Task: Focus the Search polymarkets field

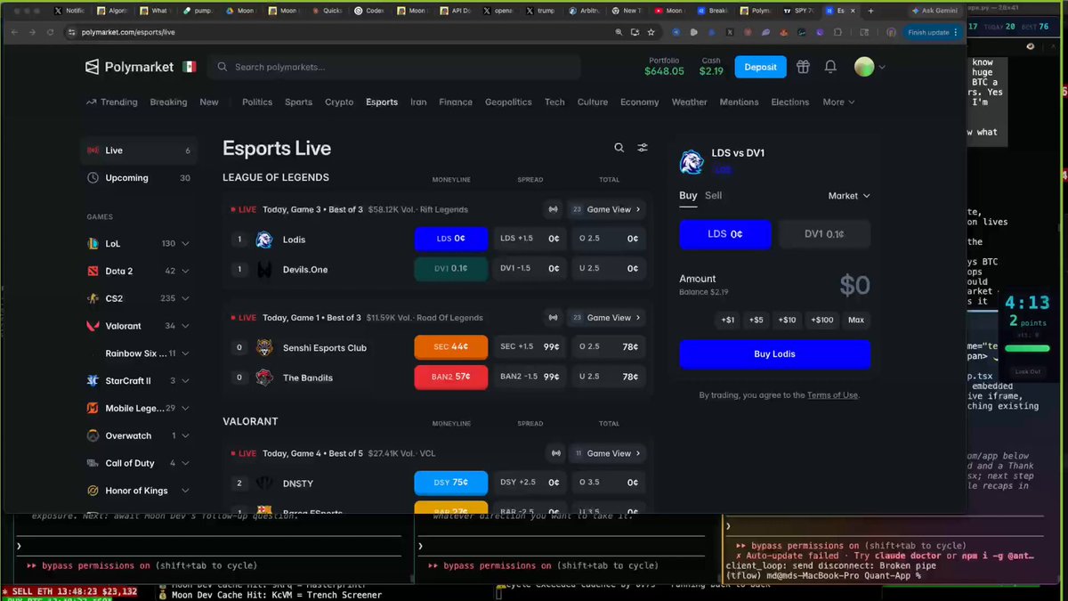Action: (394, 67)
